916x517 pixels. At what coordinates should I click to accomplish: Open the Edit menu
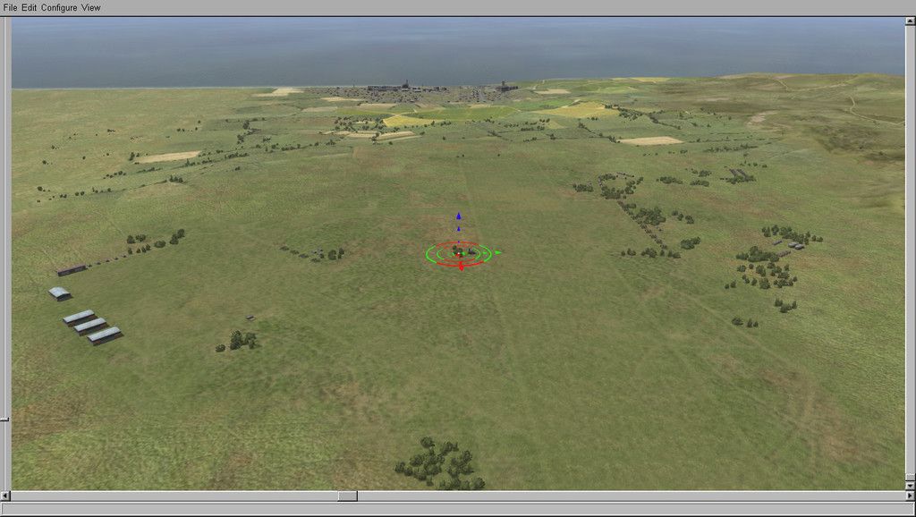[30, 7]
